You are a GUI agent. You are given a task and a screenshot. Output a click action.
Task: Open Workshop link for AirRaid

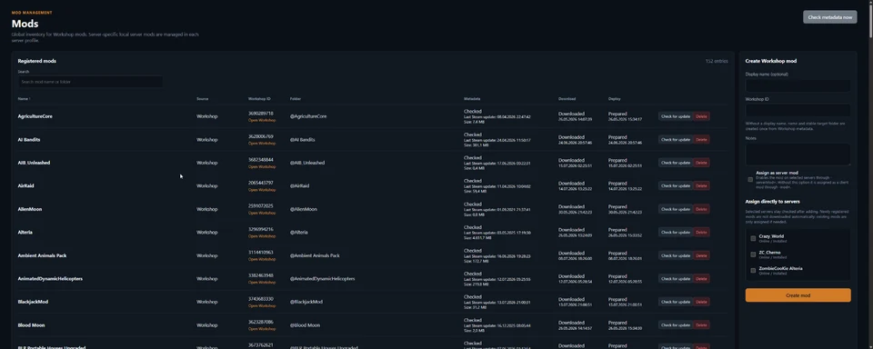coord(262,189)
